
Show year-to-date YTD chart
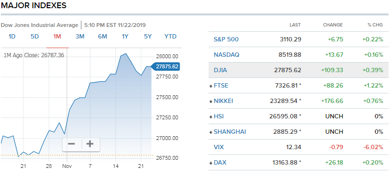[x=170, y=37]
